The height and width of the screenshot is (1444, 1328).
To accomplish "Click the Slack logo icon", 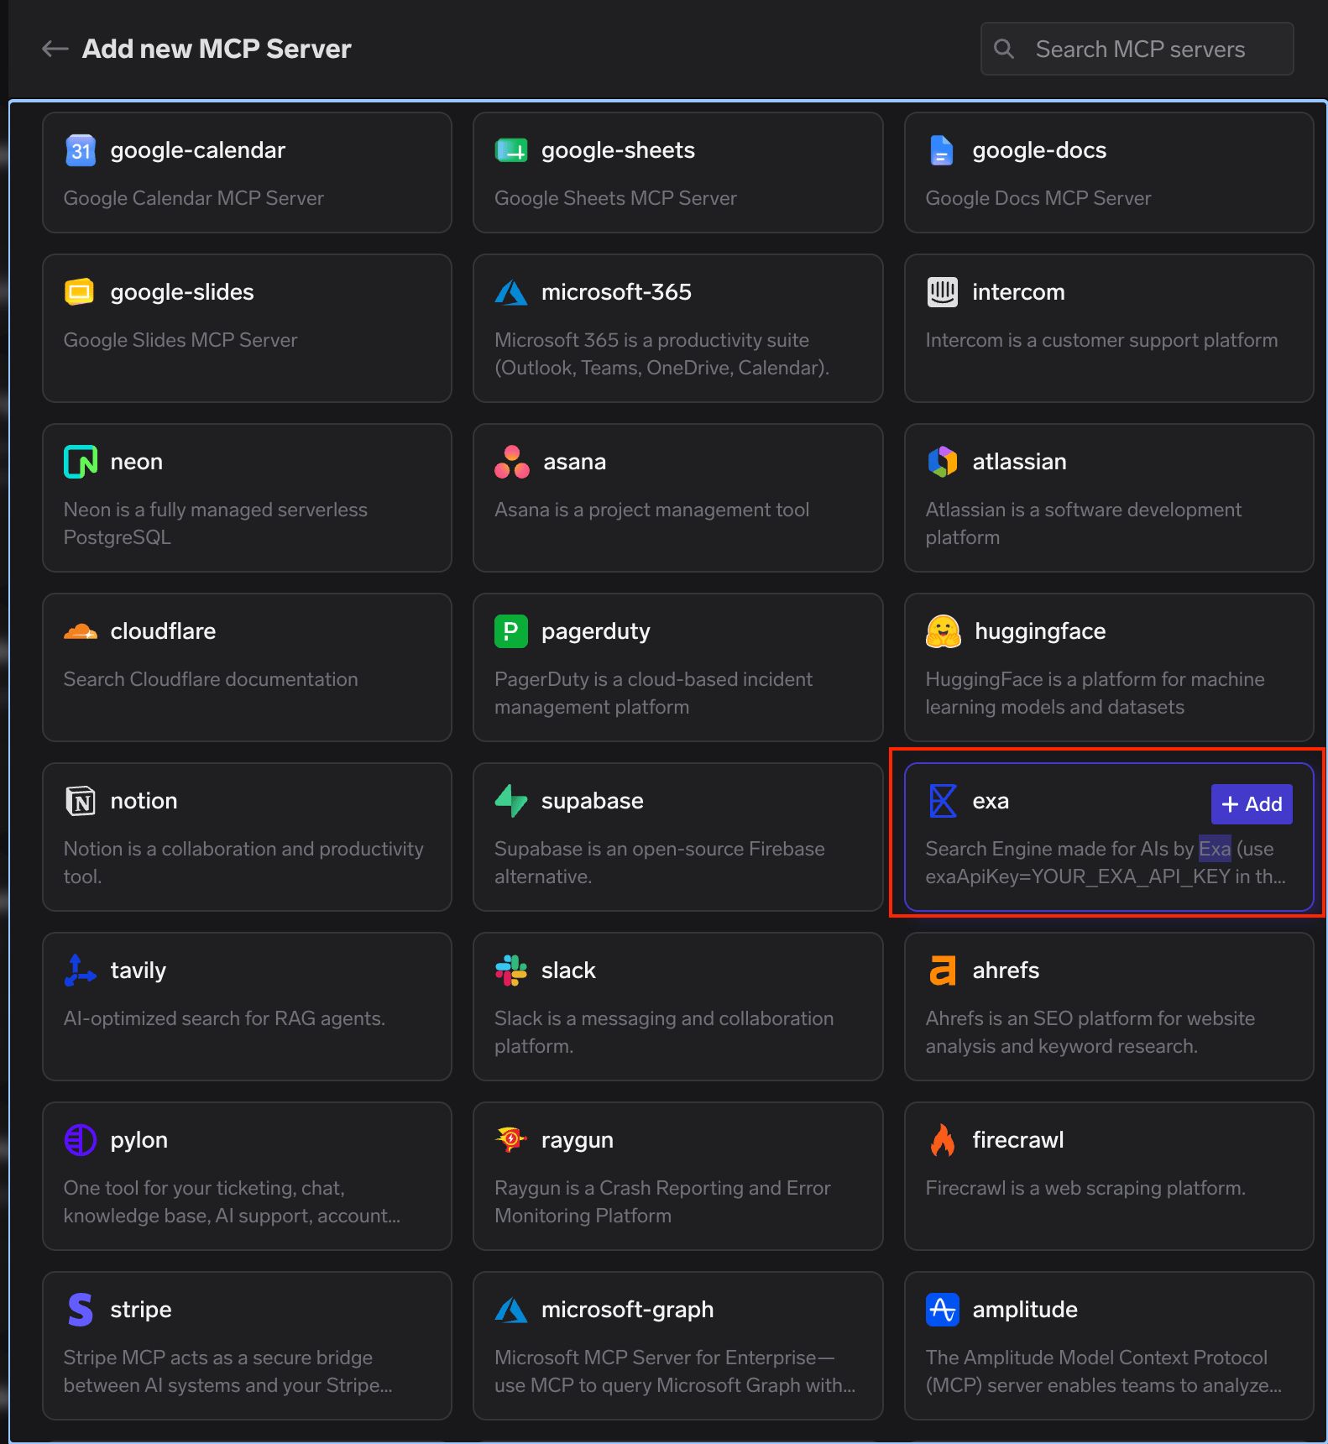I will coord(511,971).
